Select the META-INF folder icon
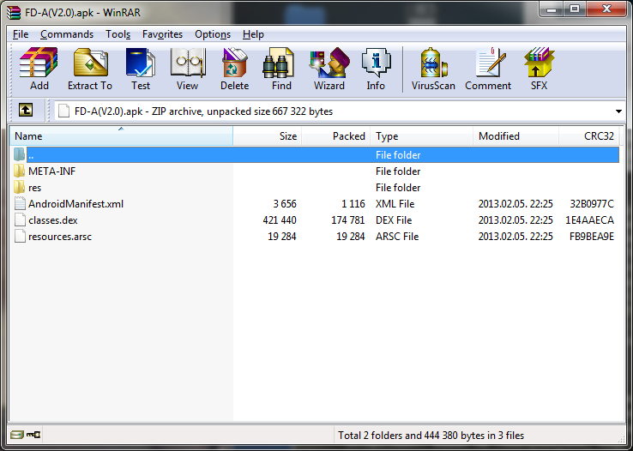The image size is (633, 451). 20,171
